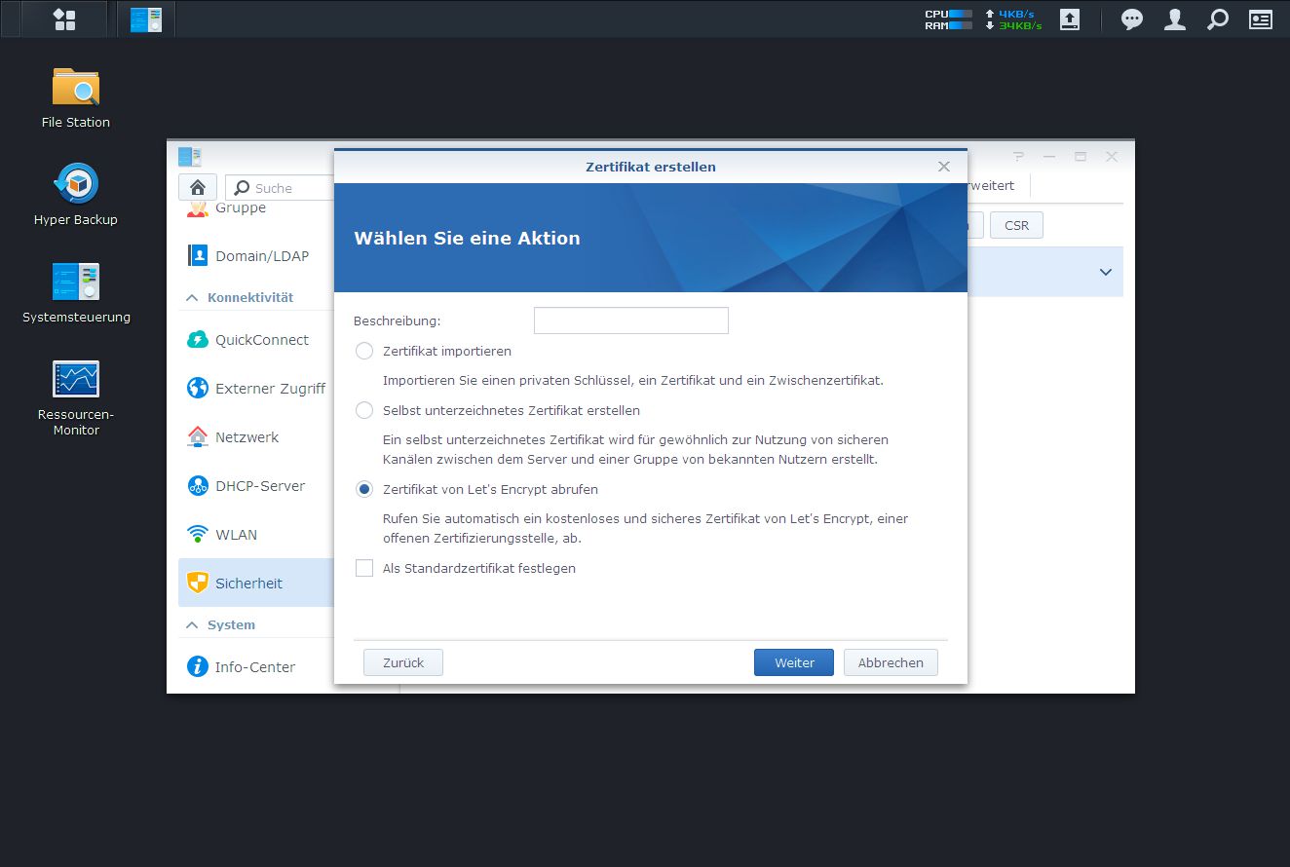Collapse the System section
The image size is (1290, 867).
(x=192, y=625)
